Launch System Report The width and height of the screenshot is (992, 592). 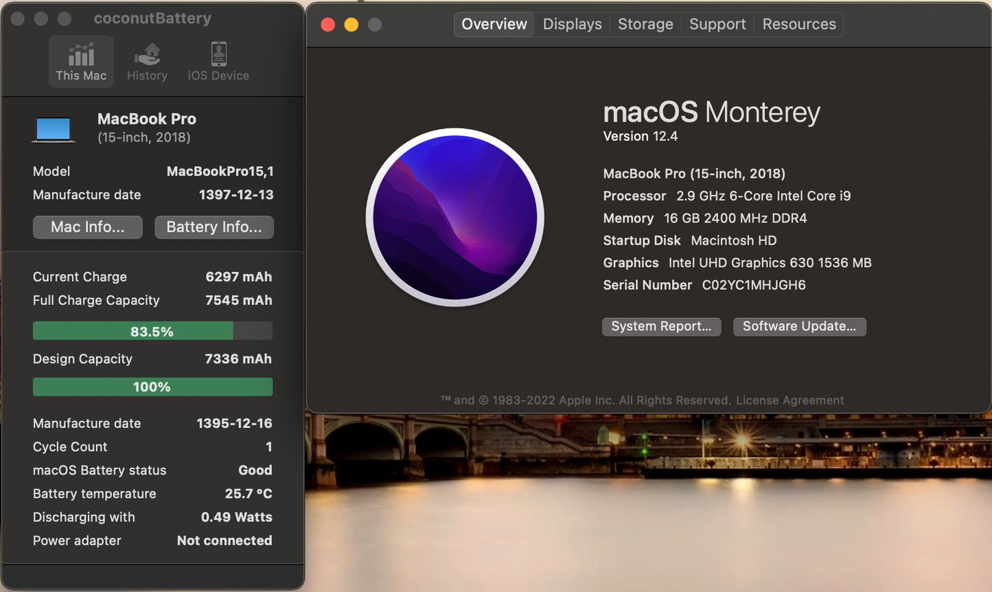point(661,326)
